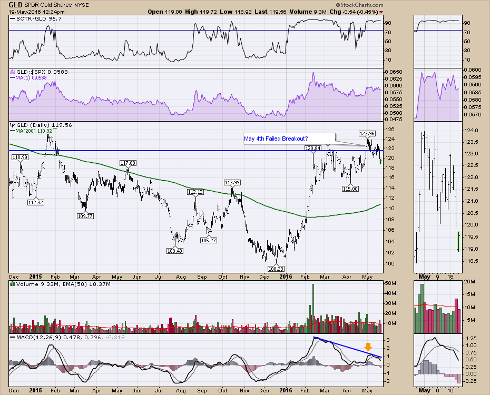Click the 103.43 price label
The width and height of the screenshot is (490, 395).
coord(175,251)
